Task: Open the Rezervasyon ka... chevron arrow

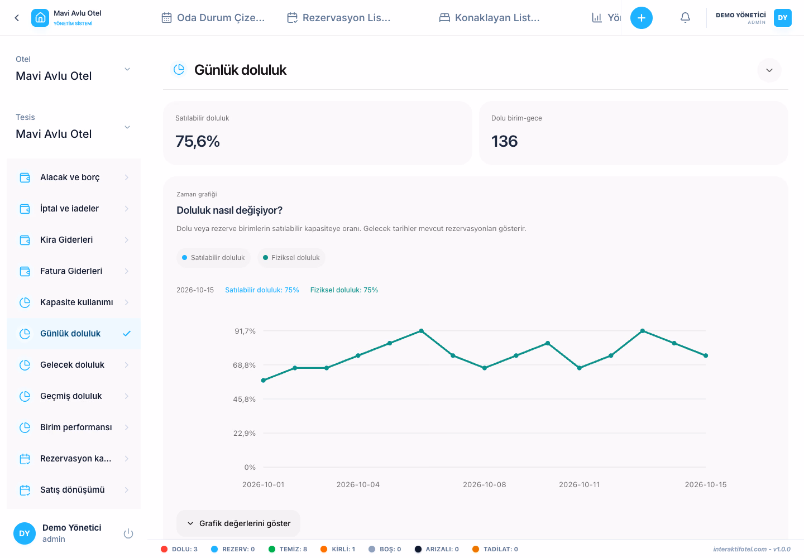Action: [x=127, y=459]
